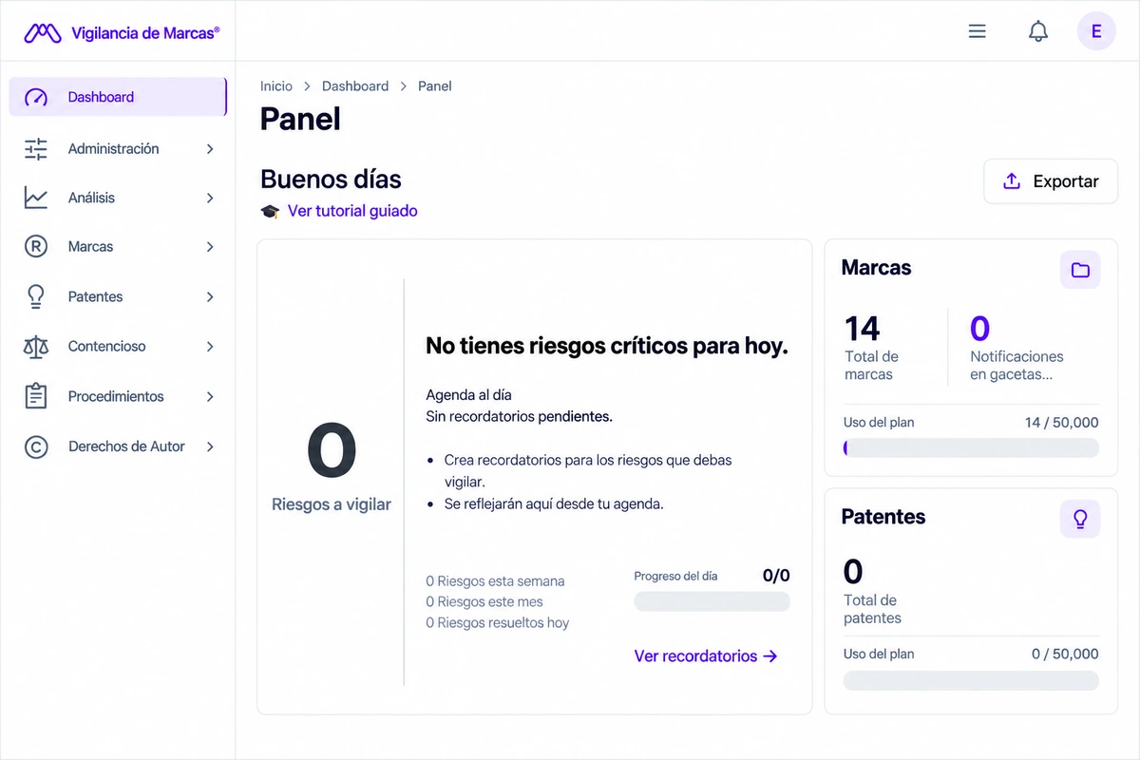Click the Dashboard speedometer icon
The height and width of the screenshot is (760, 1140).
tap(36, 97)
